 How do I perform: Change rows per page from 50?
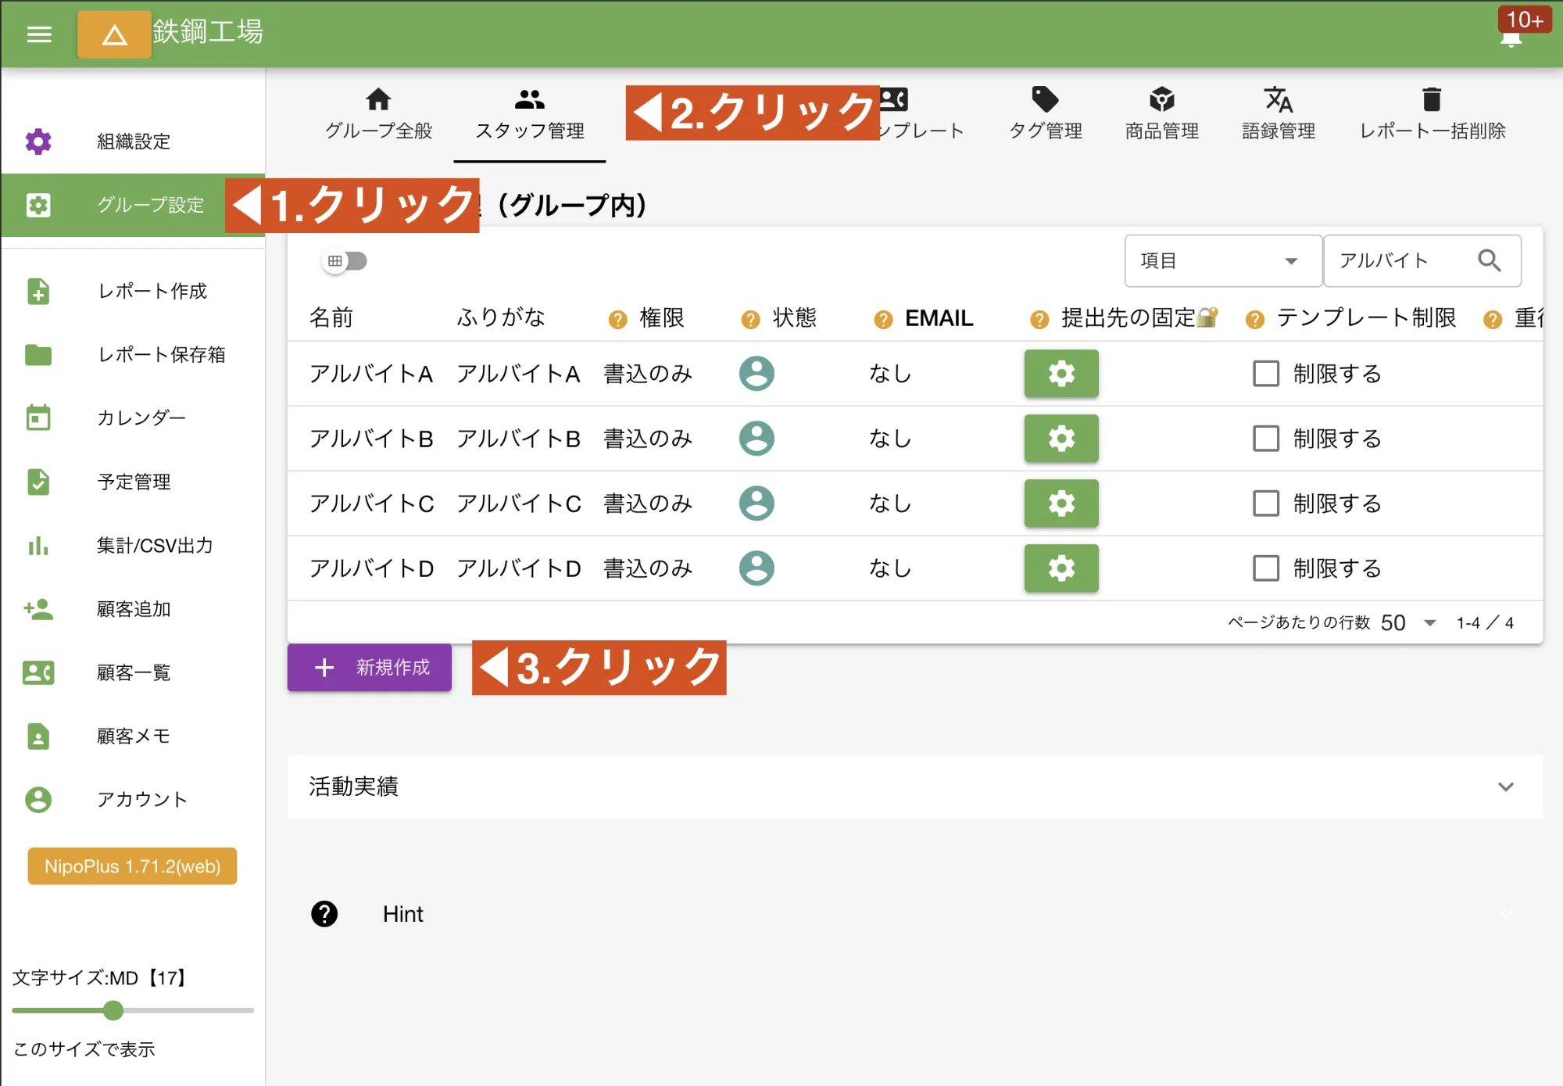click(1407, 622)
